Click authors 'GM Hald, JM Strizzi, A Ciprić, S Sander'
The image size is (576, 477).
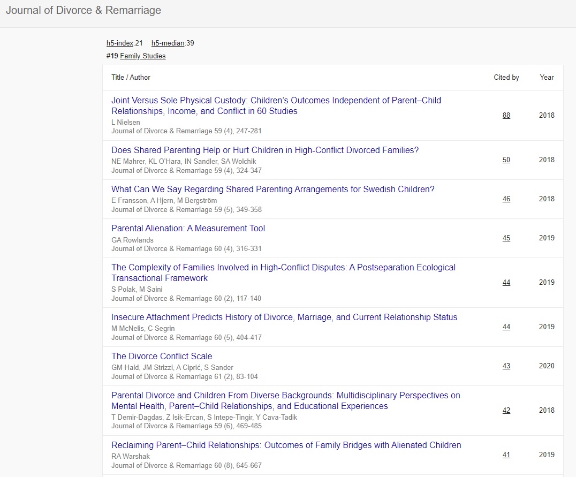click(172, 367)
